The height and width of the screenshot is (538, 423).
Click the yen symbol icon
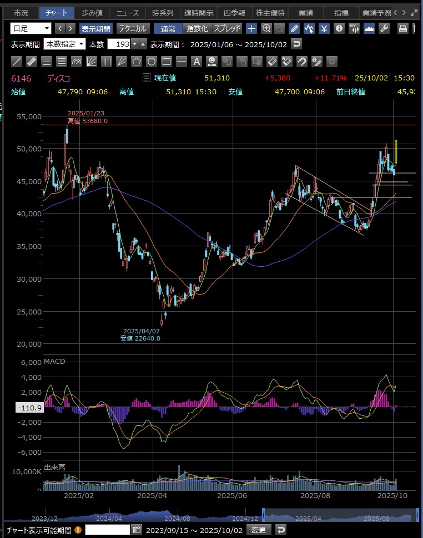[x=324, y=28]
